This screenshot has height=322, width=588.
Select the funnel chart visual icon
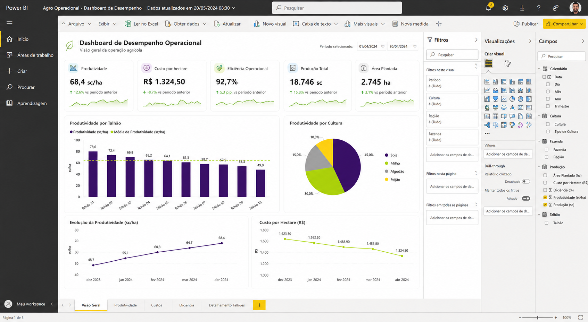click(495, 99)
